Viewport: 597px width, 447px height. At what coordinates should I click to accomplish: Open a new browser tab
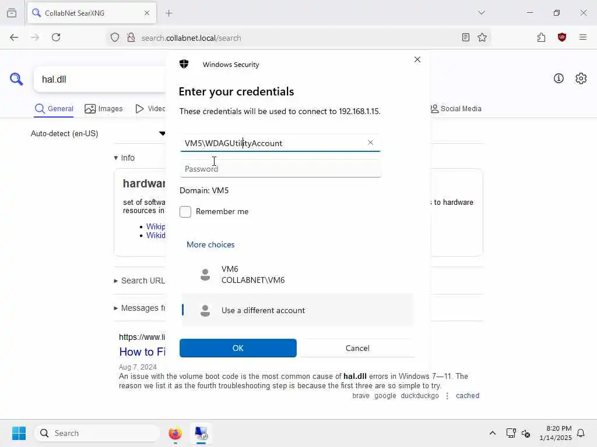point(168,13)
